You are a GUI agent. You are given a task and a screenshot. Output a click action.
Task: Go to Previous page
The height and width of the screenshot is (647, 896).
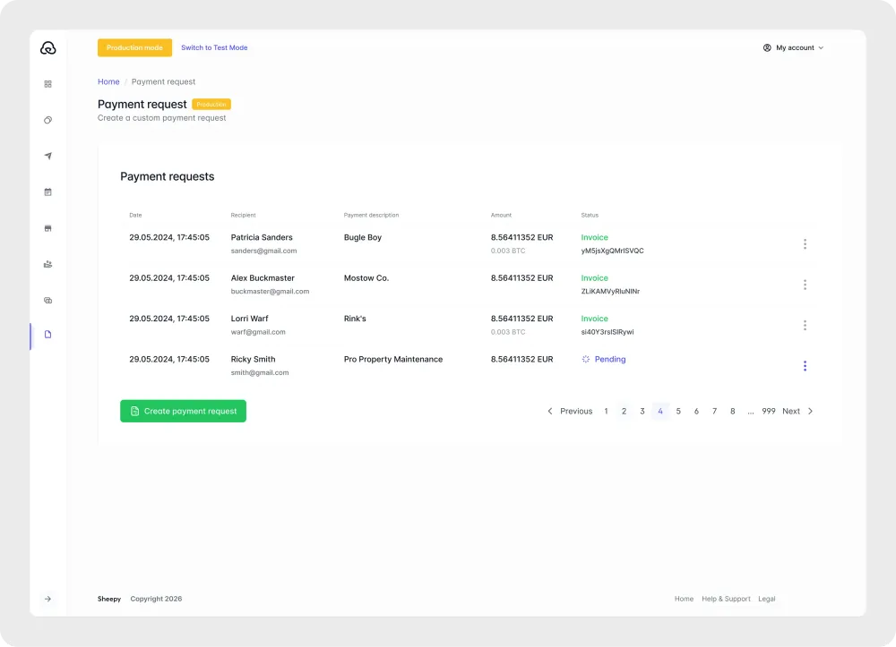[576, 411]
